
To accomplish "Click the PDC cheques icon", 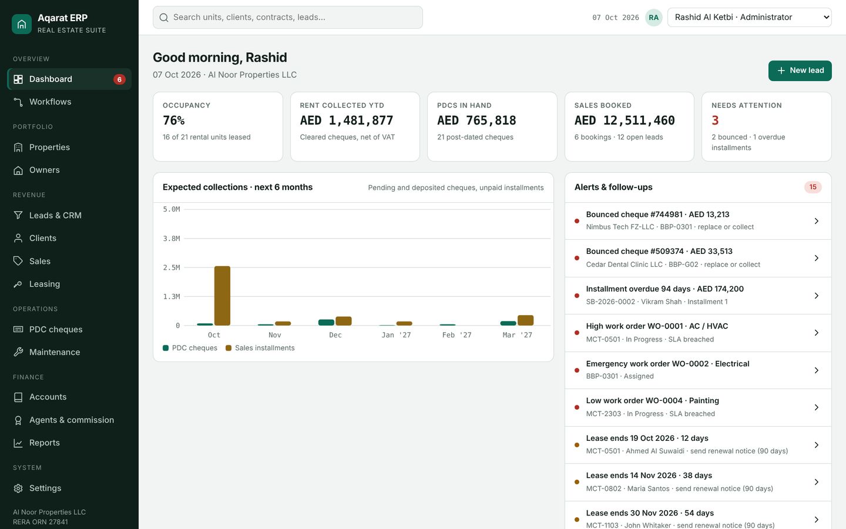I will 18,330.
